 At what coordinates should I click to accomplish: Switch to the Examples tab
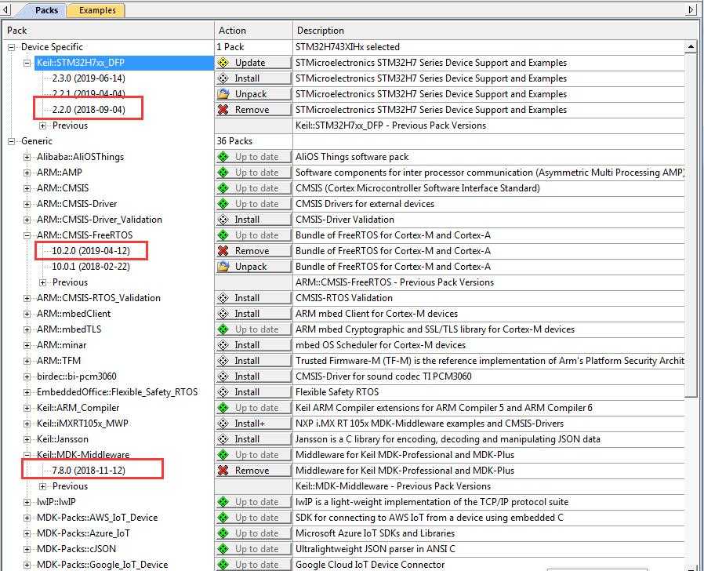click(97, 10)
